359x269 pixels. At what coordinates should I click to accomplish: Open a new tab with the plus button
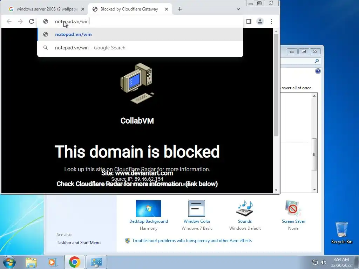180,9
